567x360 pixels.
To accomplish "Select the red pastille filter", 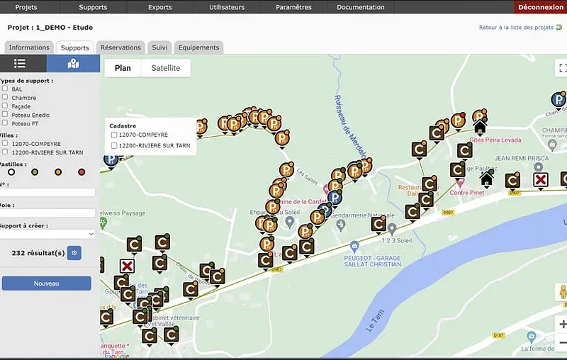I will [82, 172].
